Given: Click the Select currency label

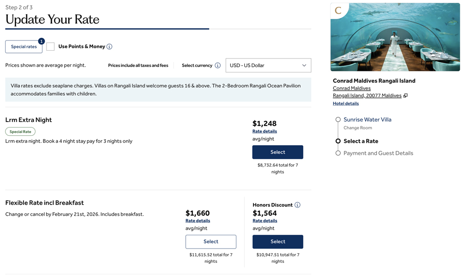Looking at the screenshot, I should pyautogui.click(x=197, y=65).
